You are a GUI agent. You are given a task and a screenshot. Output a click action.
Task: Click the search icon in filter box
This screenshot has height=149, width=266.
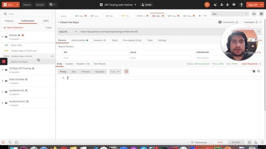click(5, 14)
